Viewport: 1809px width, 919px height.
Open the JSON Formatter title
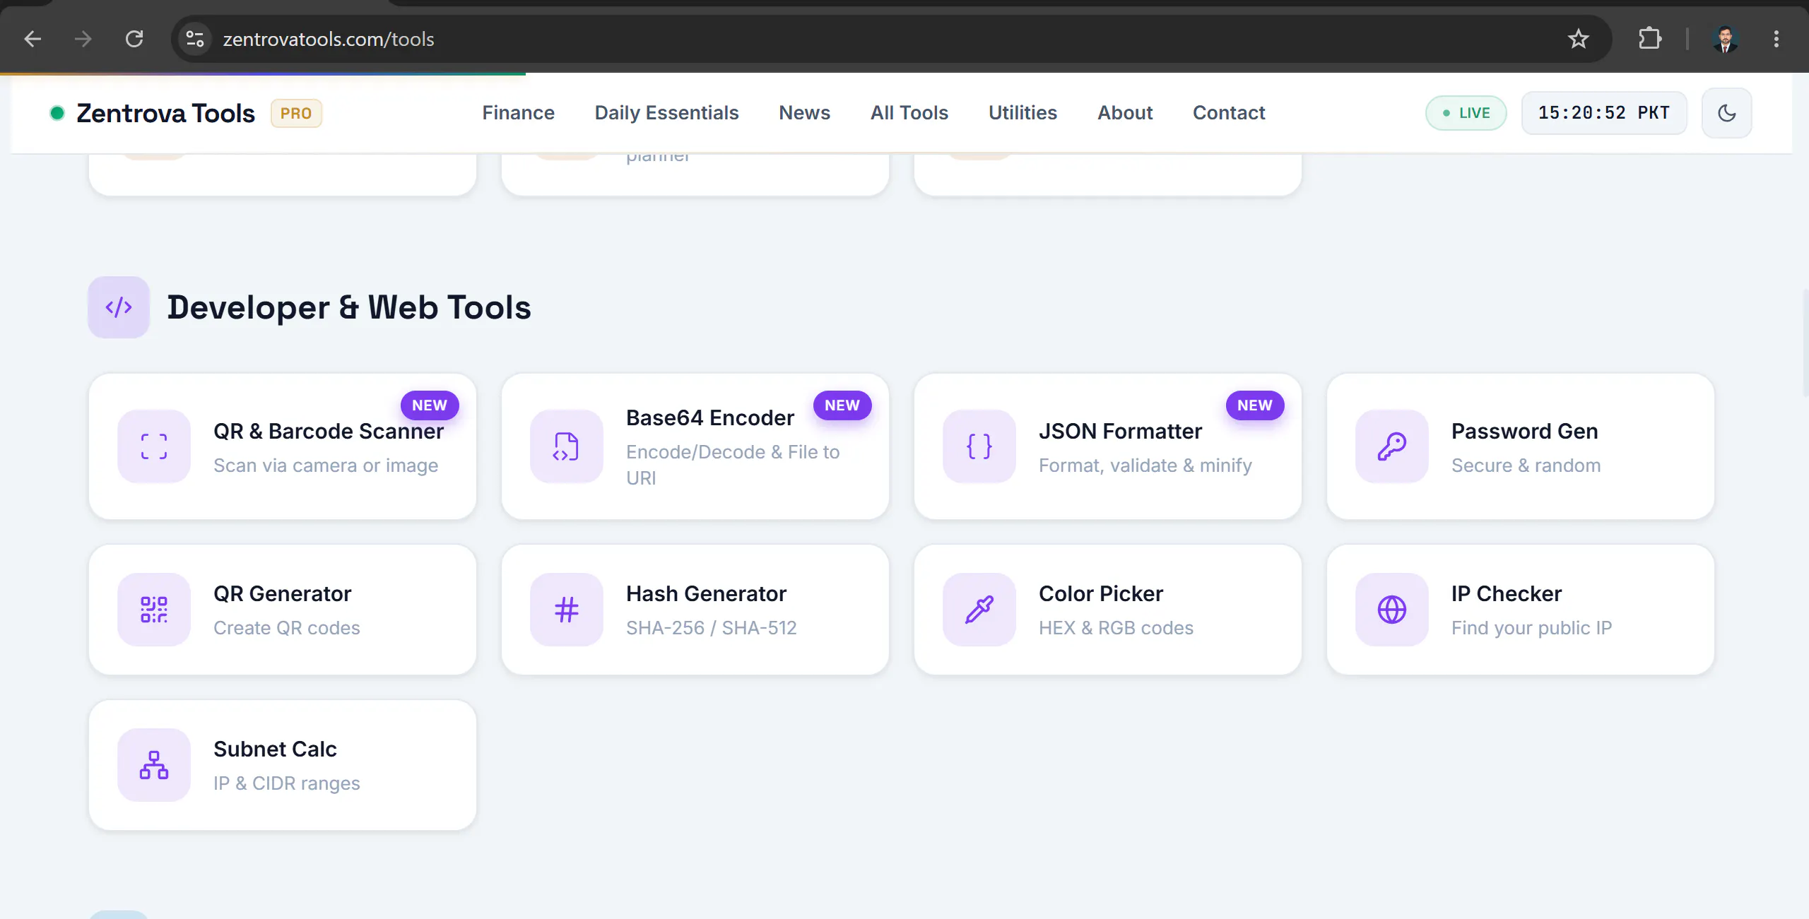(x=1120, y=432)
